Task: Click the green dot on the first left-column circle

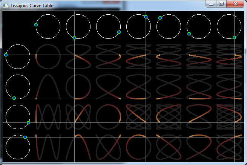Action: [x=6, y=55]
